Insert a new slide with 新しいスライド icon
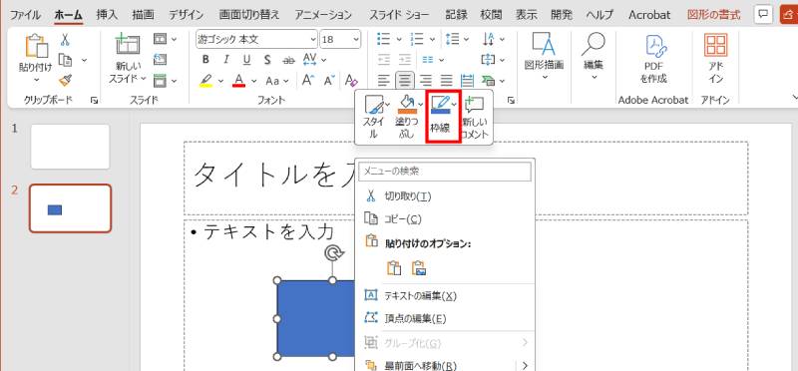 tap(128, 45)
